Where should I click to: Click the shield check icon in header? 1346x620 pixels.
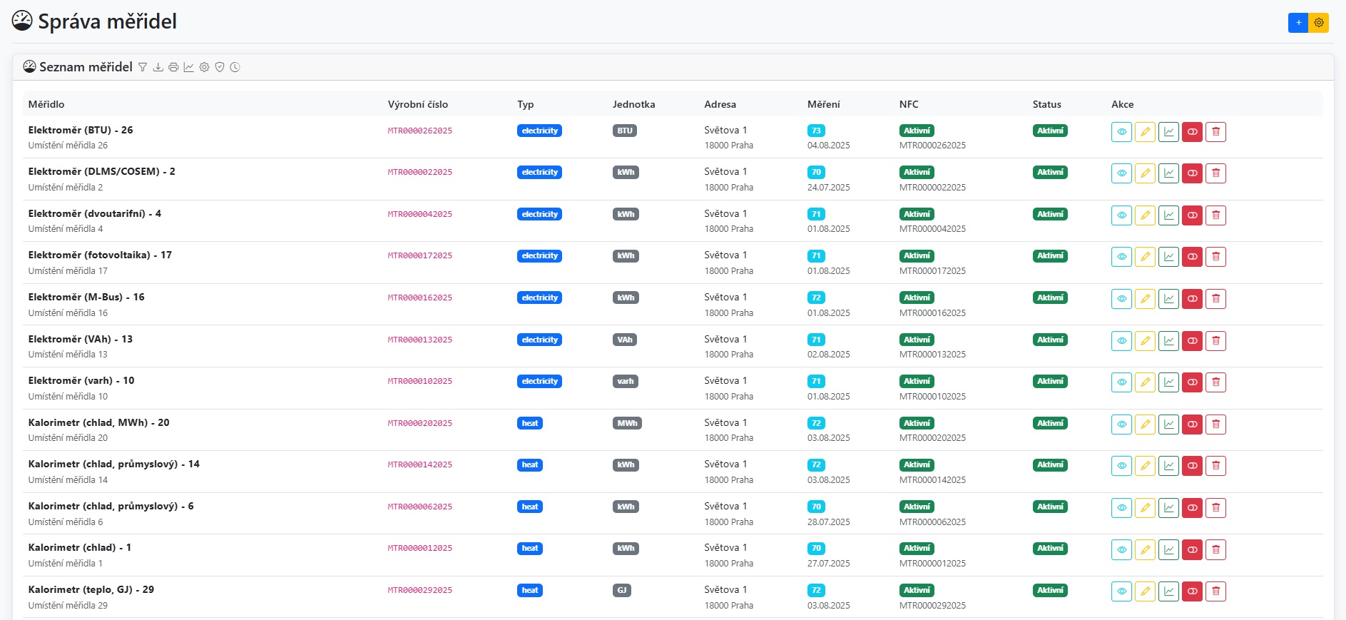click(x=220, y=67)
